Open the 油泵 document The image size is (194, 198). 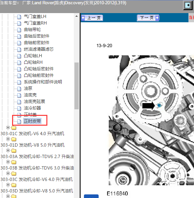click(28, 88)
